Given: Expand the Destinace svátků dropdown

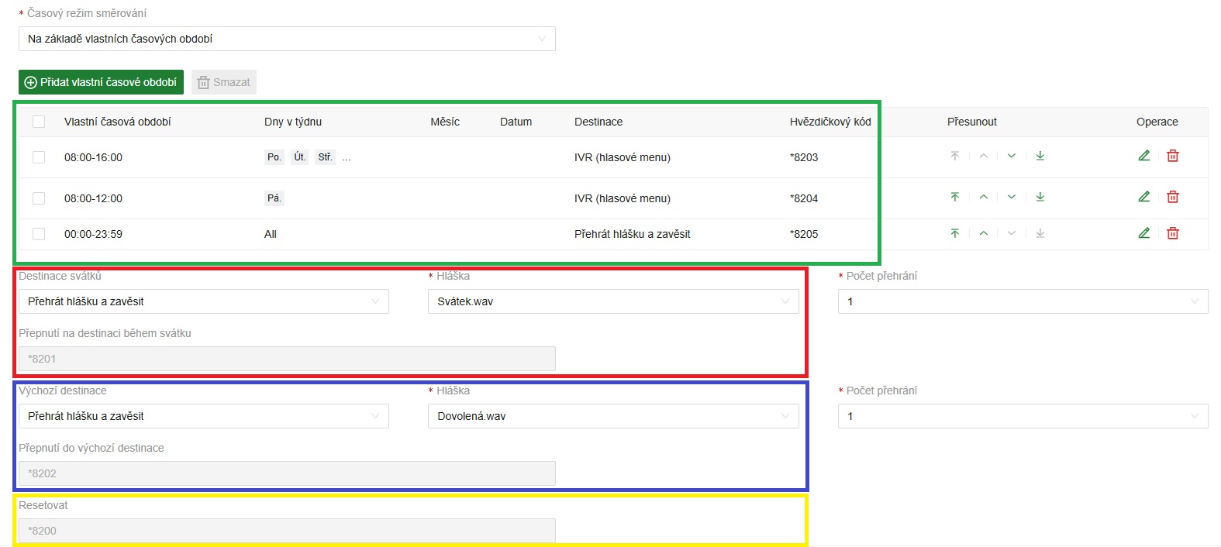Looking at the screenshot, I should point(203,301).
